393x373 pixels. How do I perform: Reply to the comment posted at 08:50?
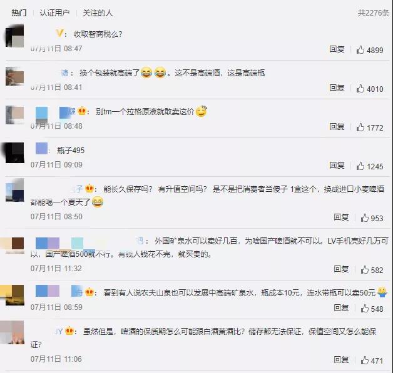pos(341,217)
